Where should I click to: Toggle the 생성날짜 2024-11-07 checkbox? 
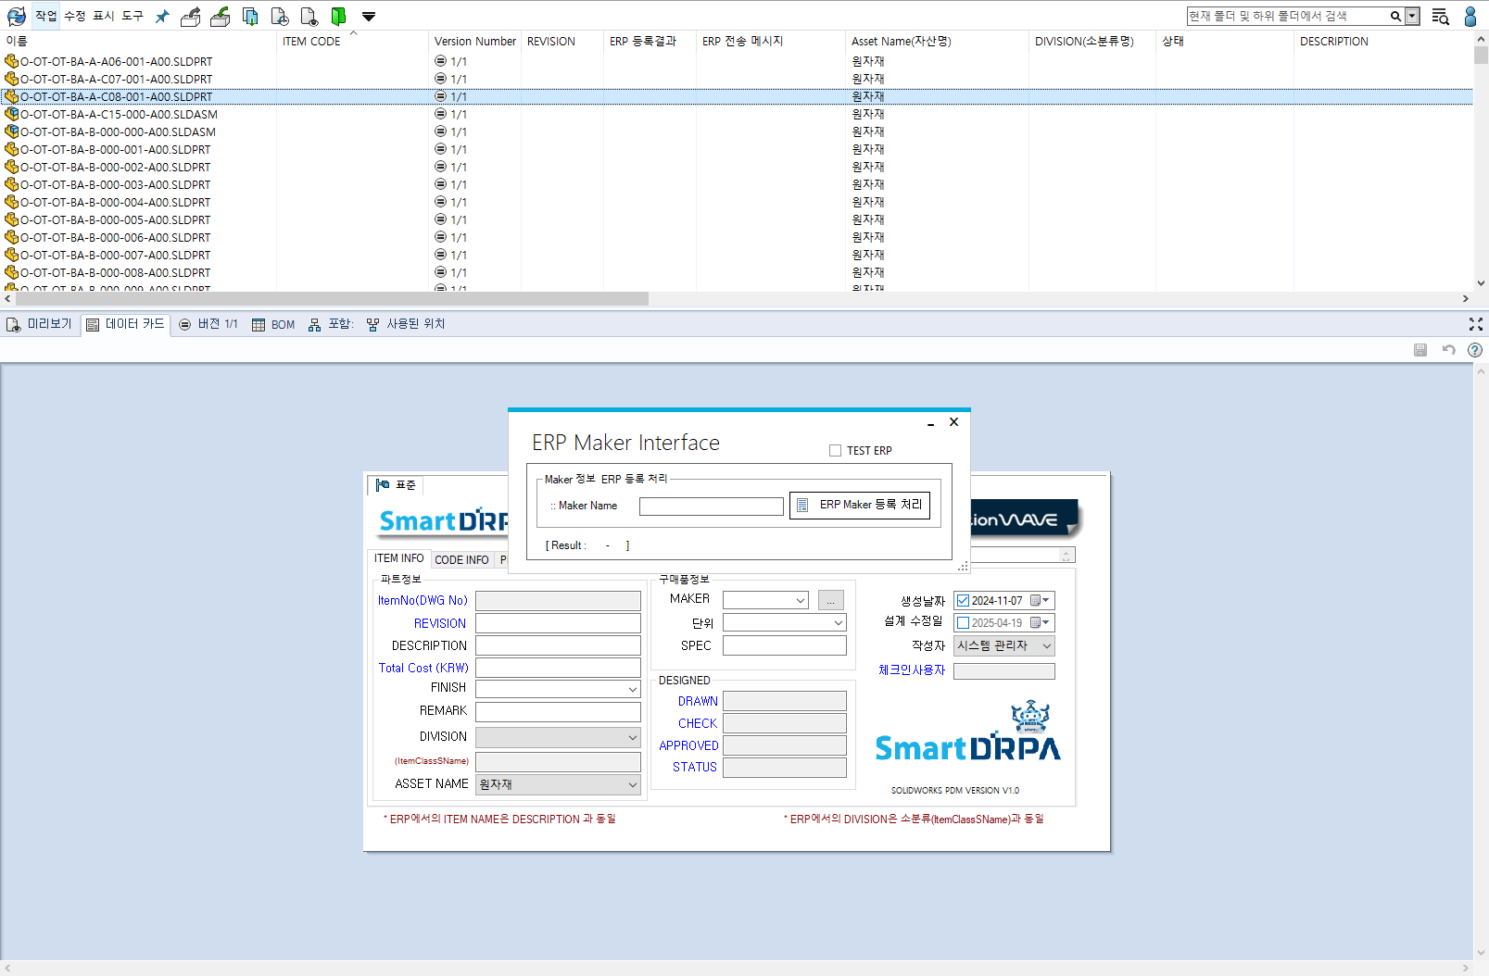pos(963,601)
